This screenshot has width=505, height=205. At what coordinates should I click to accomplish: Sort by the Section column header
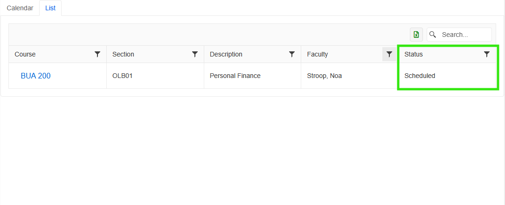click(123, 54)
